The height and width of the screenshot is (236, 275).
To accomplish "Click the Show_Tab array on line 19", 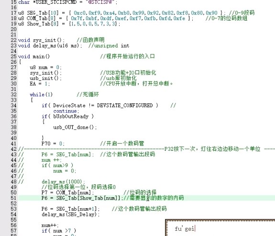I will (69, 24).
